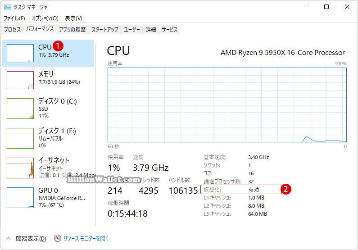Click the Task Manager title bar icon

(x=8, y=7)
